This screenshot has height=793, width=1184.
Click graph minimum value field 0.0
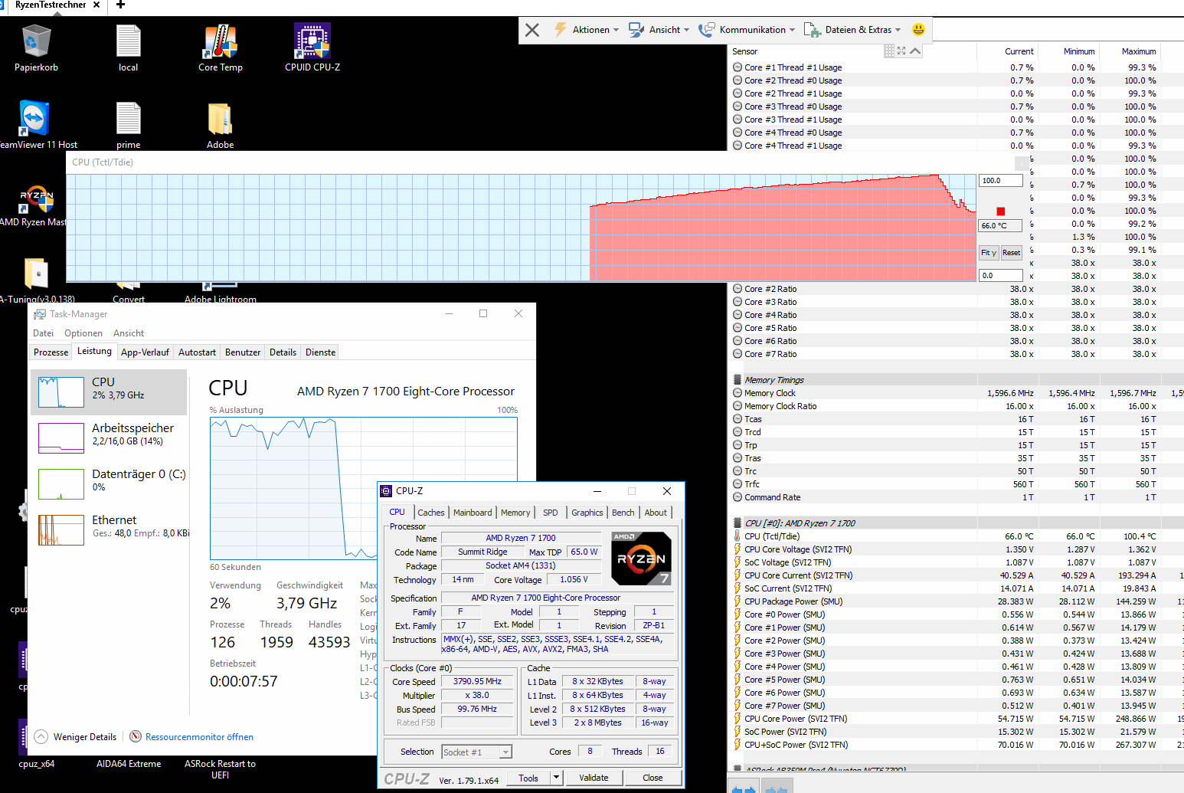click(1000, 276)
